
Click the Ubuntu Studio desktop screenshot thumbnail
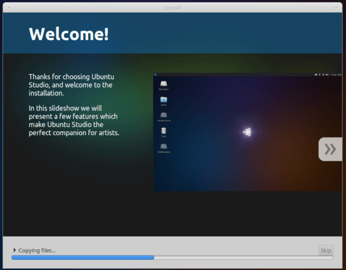point(247,132)
